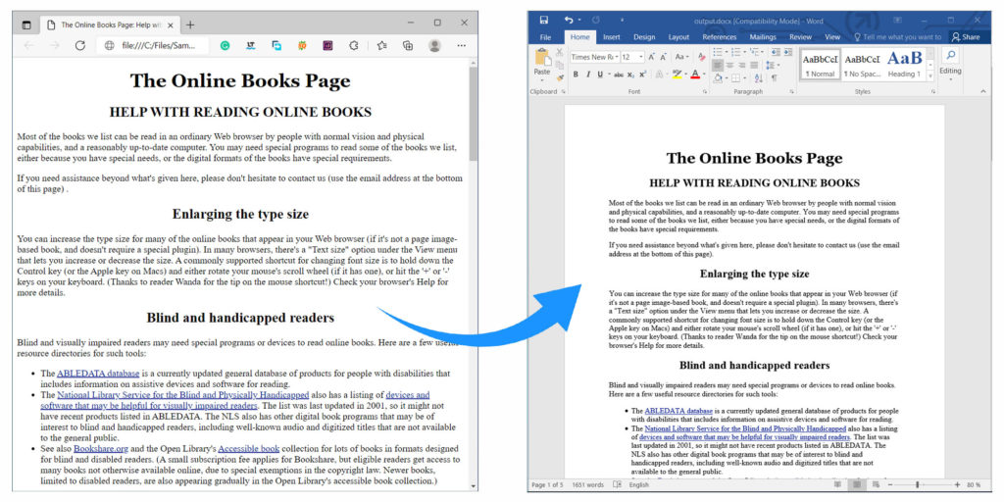Click the Format Painter icon
1004x502 pixels.
[x=559, y=78]
